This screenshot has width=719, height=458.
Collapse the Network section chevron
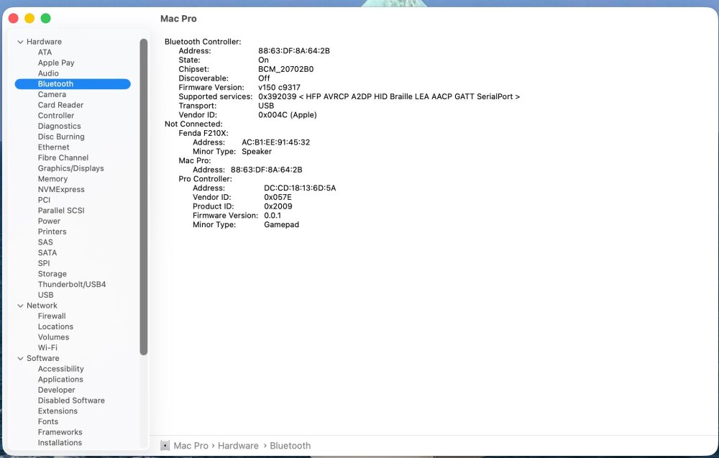20,306
